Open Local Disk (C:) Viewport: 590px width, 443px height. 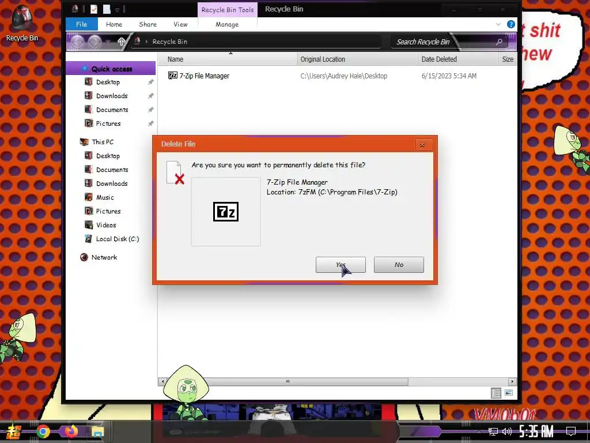(x=118, y=239)
